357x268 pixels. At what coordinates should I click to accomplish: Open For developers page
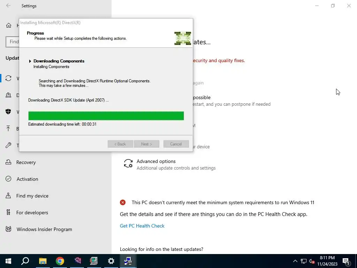click(x=32, y=213)
